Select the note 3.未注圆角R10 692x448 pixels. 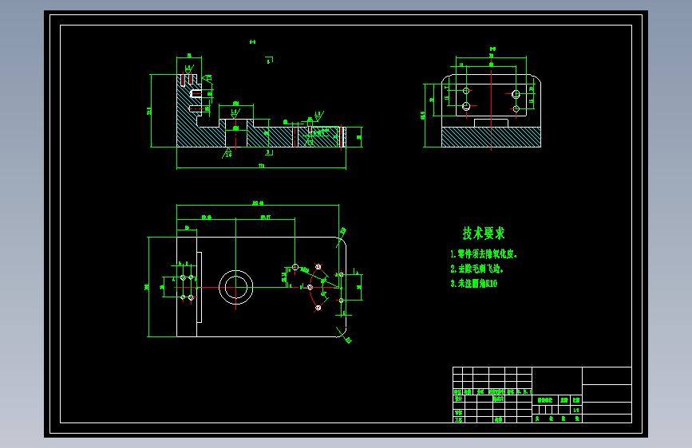pos(473,284)
